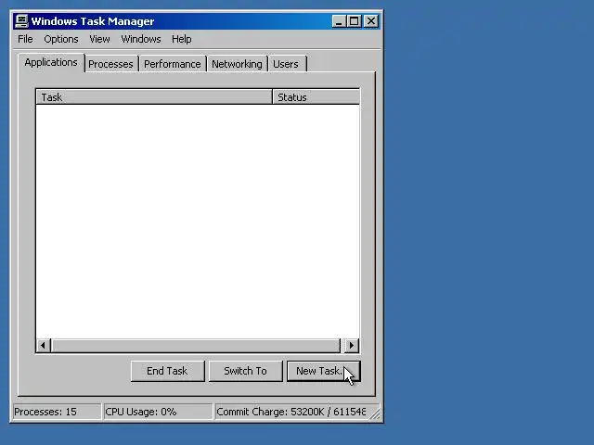Switch to the Performance tab

click(x=173, y=64)
